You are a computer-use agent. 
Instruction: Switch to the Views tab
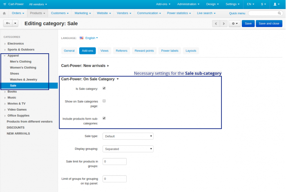(x=104, y=51)
